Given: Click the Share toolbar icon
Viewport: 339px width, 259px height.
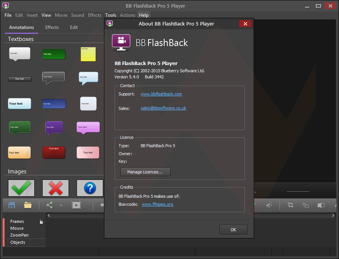Looking at the screenshot, I should click(x=50, y=205).
